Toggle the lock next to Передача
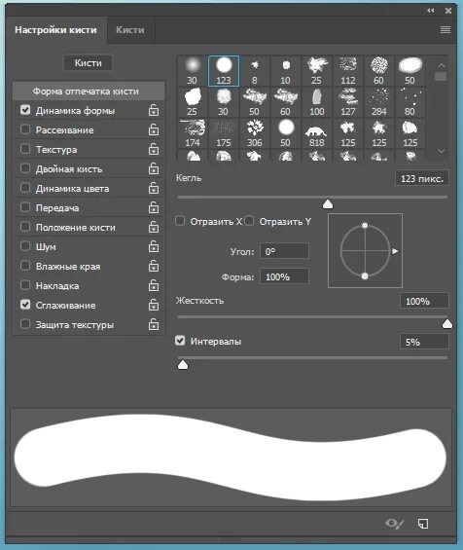The image size is (463, 550). pos(153,207)
